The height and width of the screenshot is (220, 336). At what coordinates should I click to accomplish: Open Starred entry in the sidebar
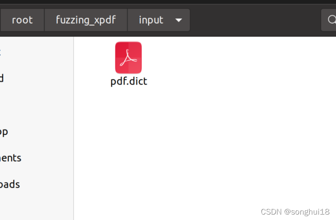(x=2, y=78)
